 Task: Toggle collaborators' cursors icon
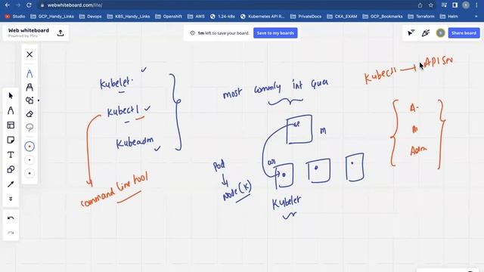pos(411,33)
